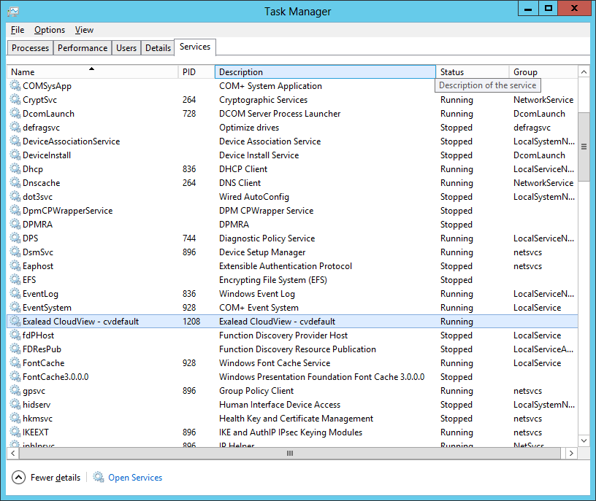
Task: Switch to the Performance tab
Action: point(83,48)
